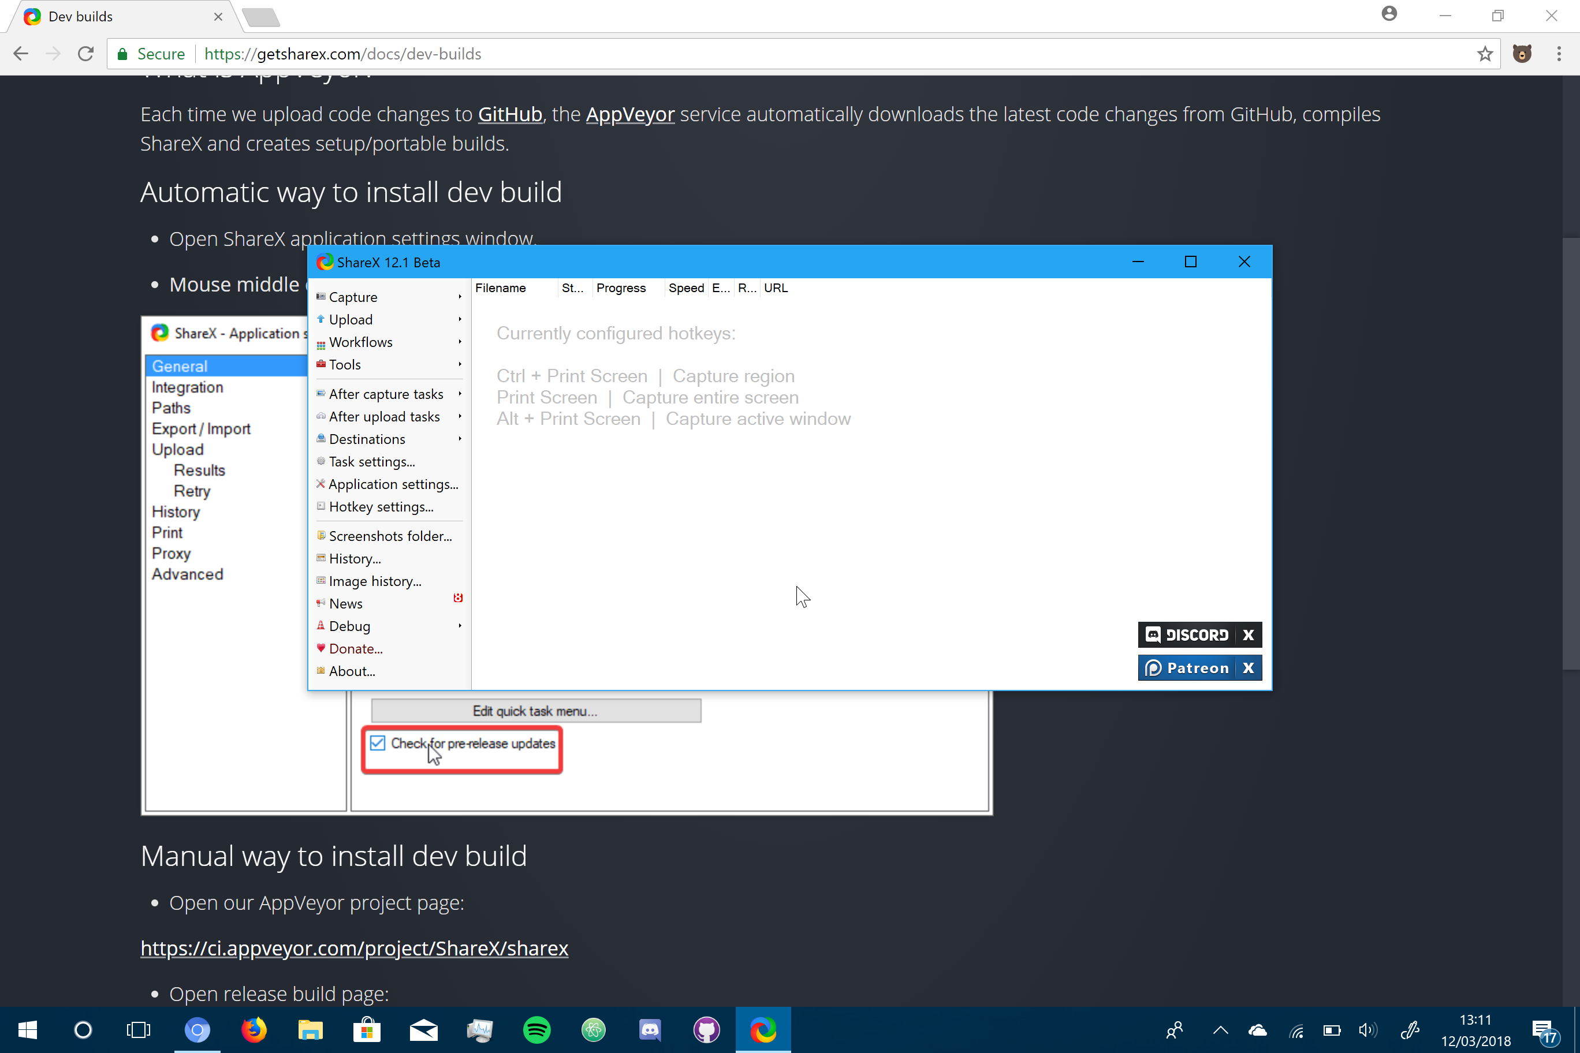Click the volume speaker tray icon

coord(1367,1030)
